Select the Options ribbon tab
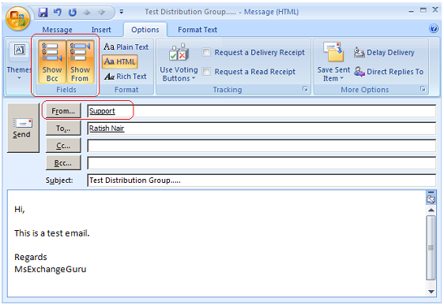This screenshot has height=305, width=444. pos(145,30)
